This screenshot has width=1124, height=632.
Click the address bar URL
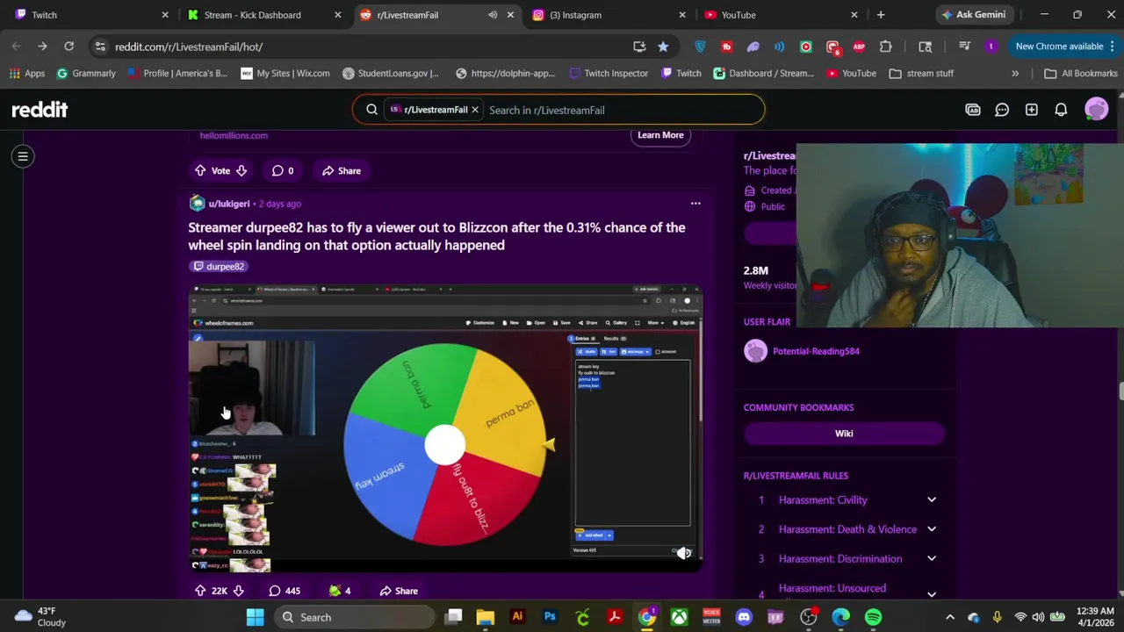point(189,47)
